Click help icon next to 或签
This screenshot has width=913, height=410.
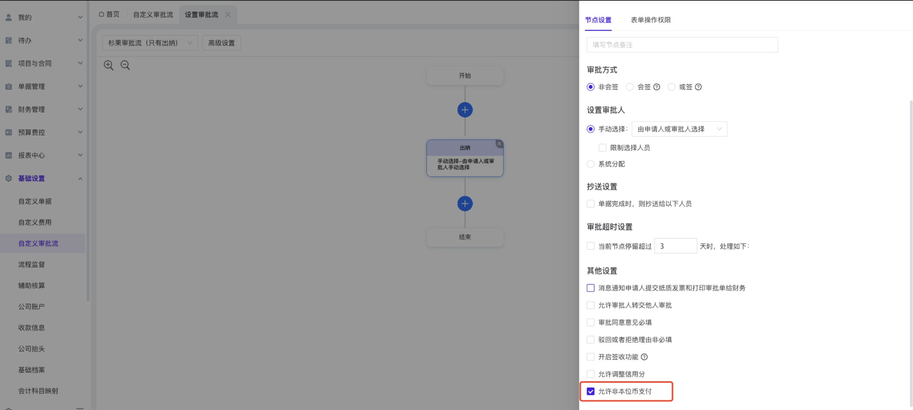698,87
